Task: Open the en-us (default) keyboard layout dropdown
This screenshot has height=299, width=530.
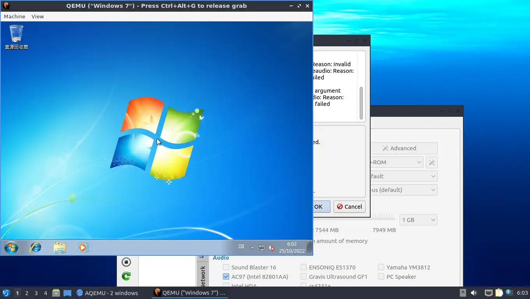Action: [x=404, y=190]
